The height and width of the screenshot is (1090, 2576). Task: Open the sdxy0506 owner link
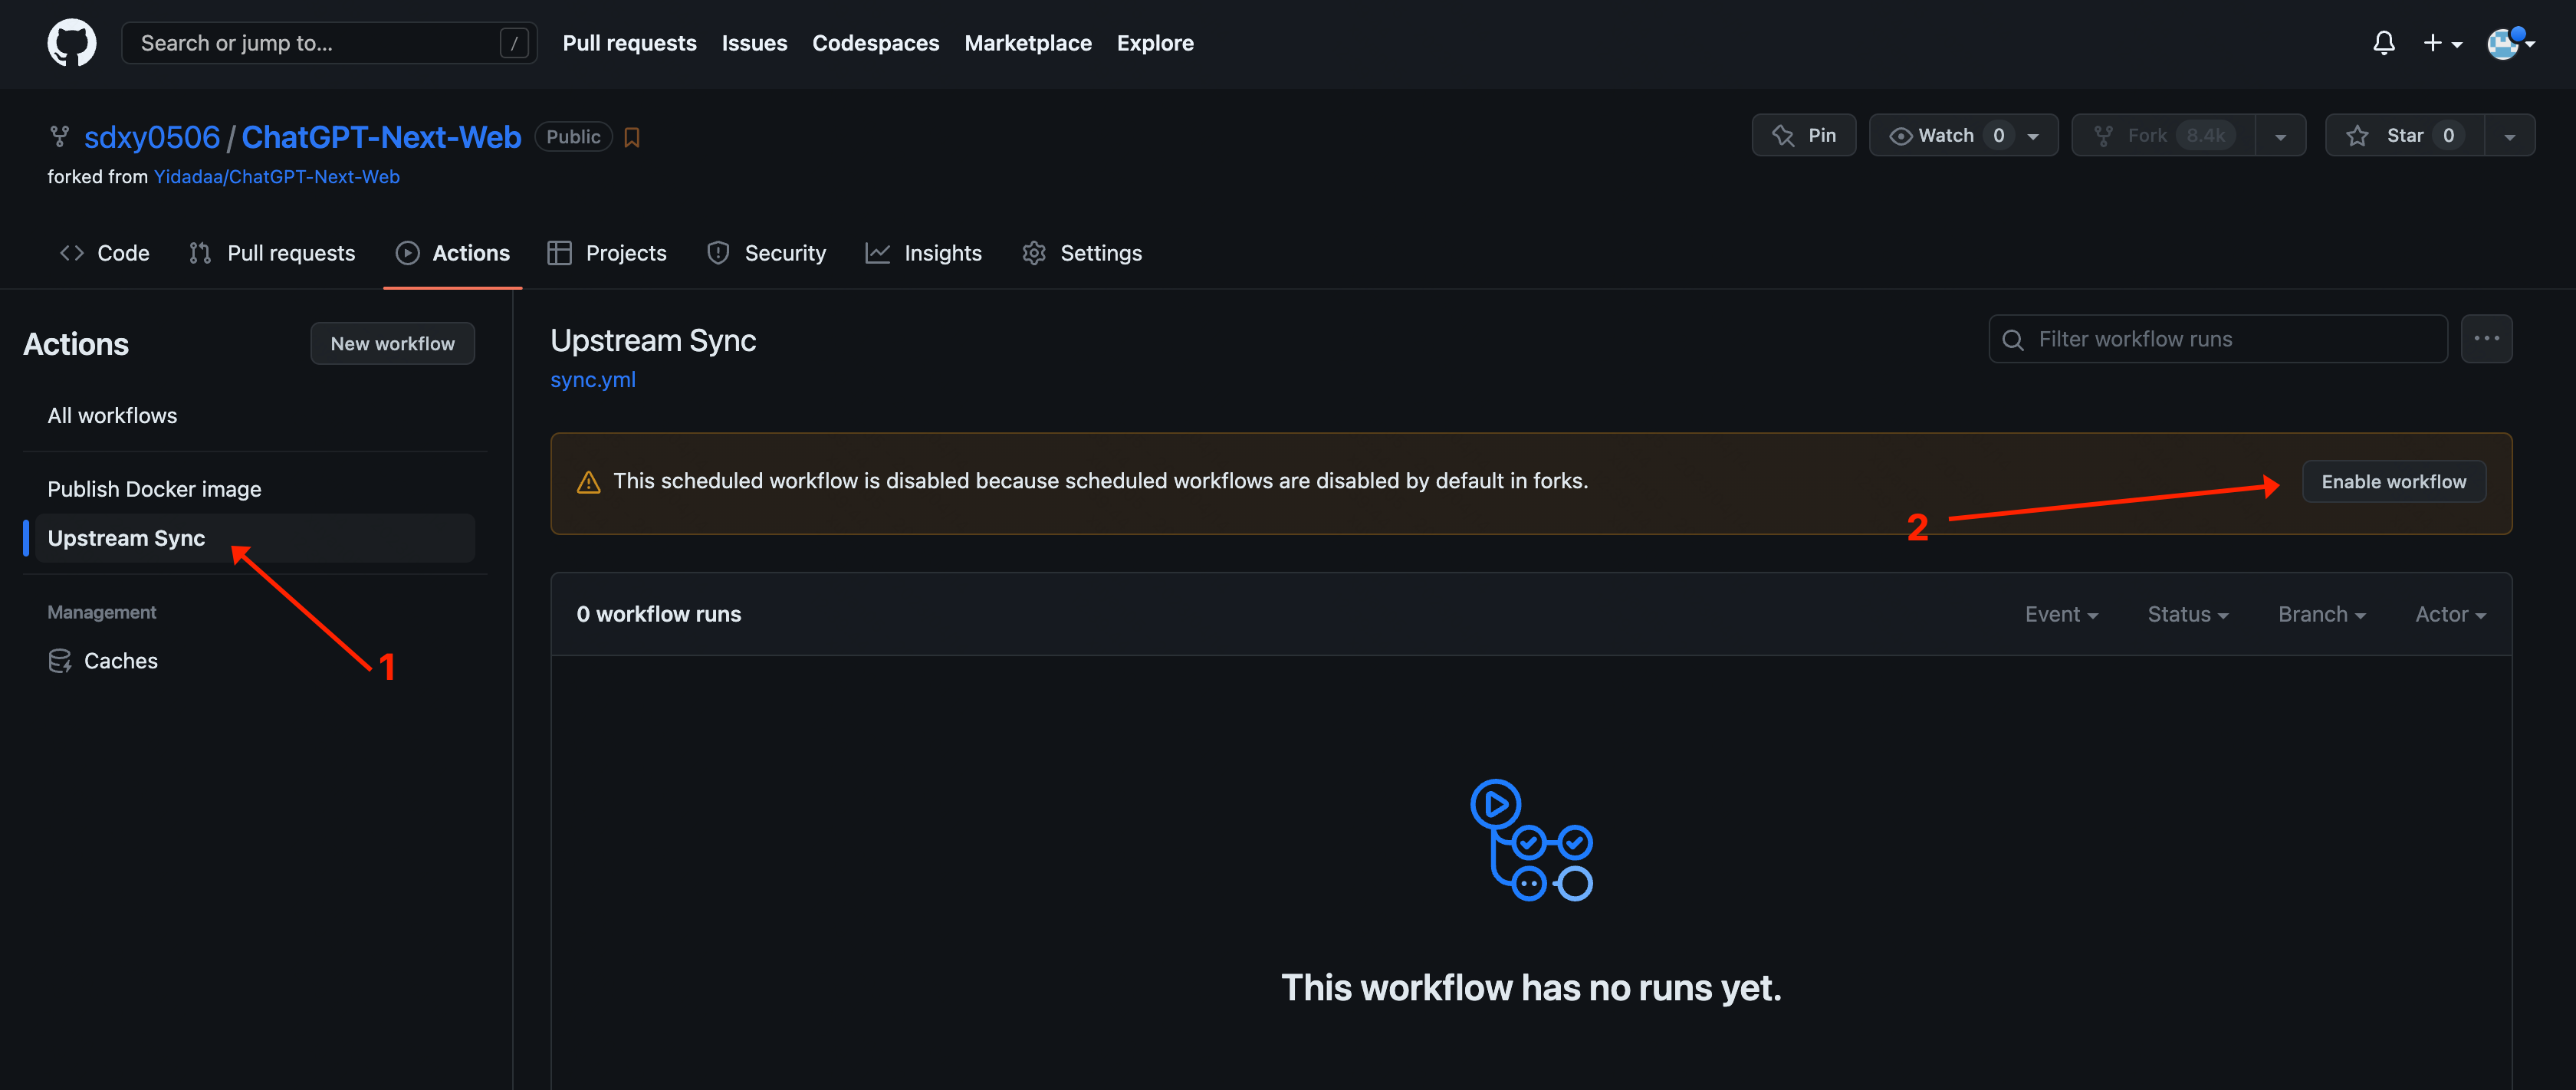click(x=152, y=137)
